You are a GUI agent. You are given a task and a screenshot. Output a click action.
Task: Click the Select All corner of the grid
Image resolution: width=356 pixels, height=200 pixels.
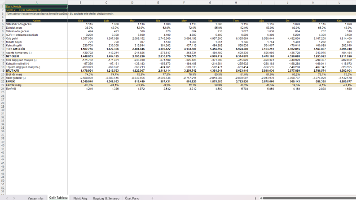pos(3,3)
